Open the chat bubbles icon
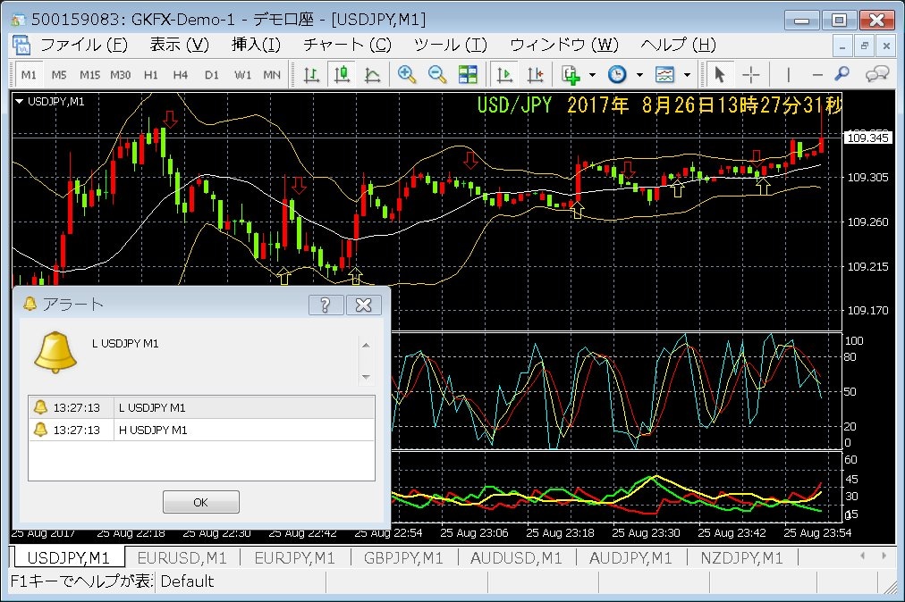905x602 pixels. tap(876, 74)
